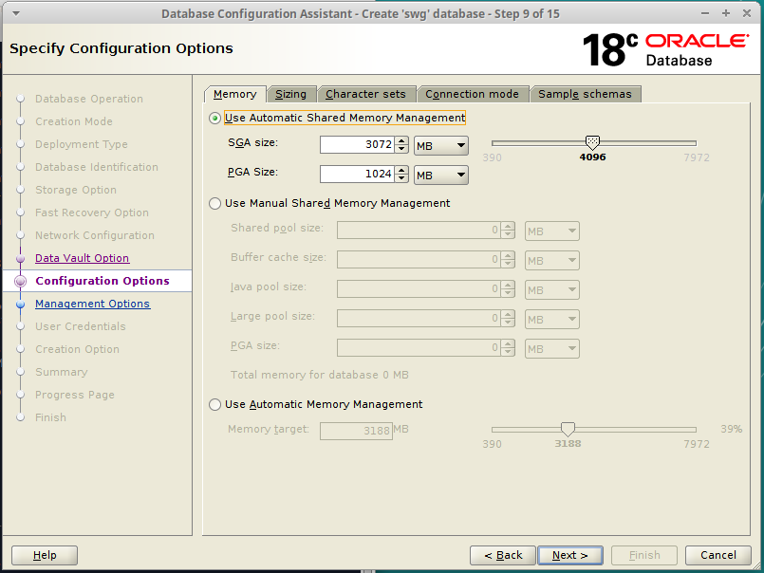
Task: Go back with the Back button
Action: tap(503, 556)
